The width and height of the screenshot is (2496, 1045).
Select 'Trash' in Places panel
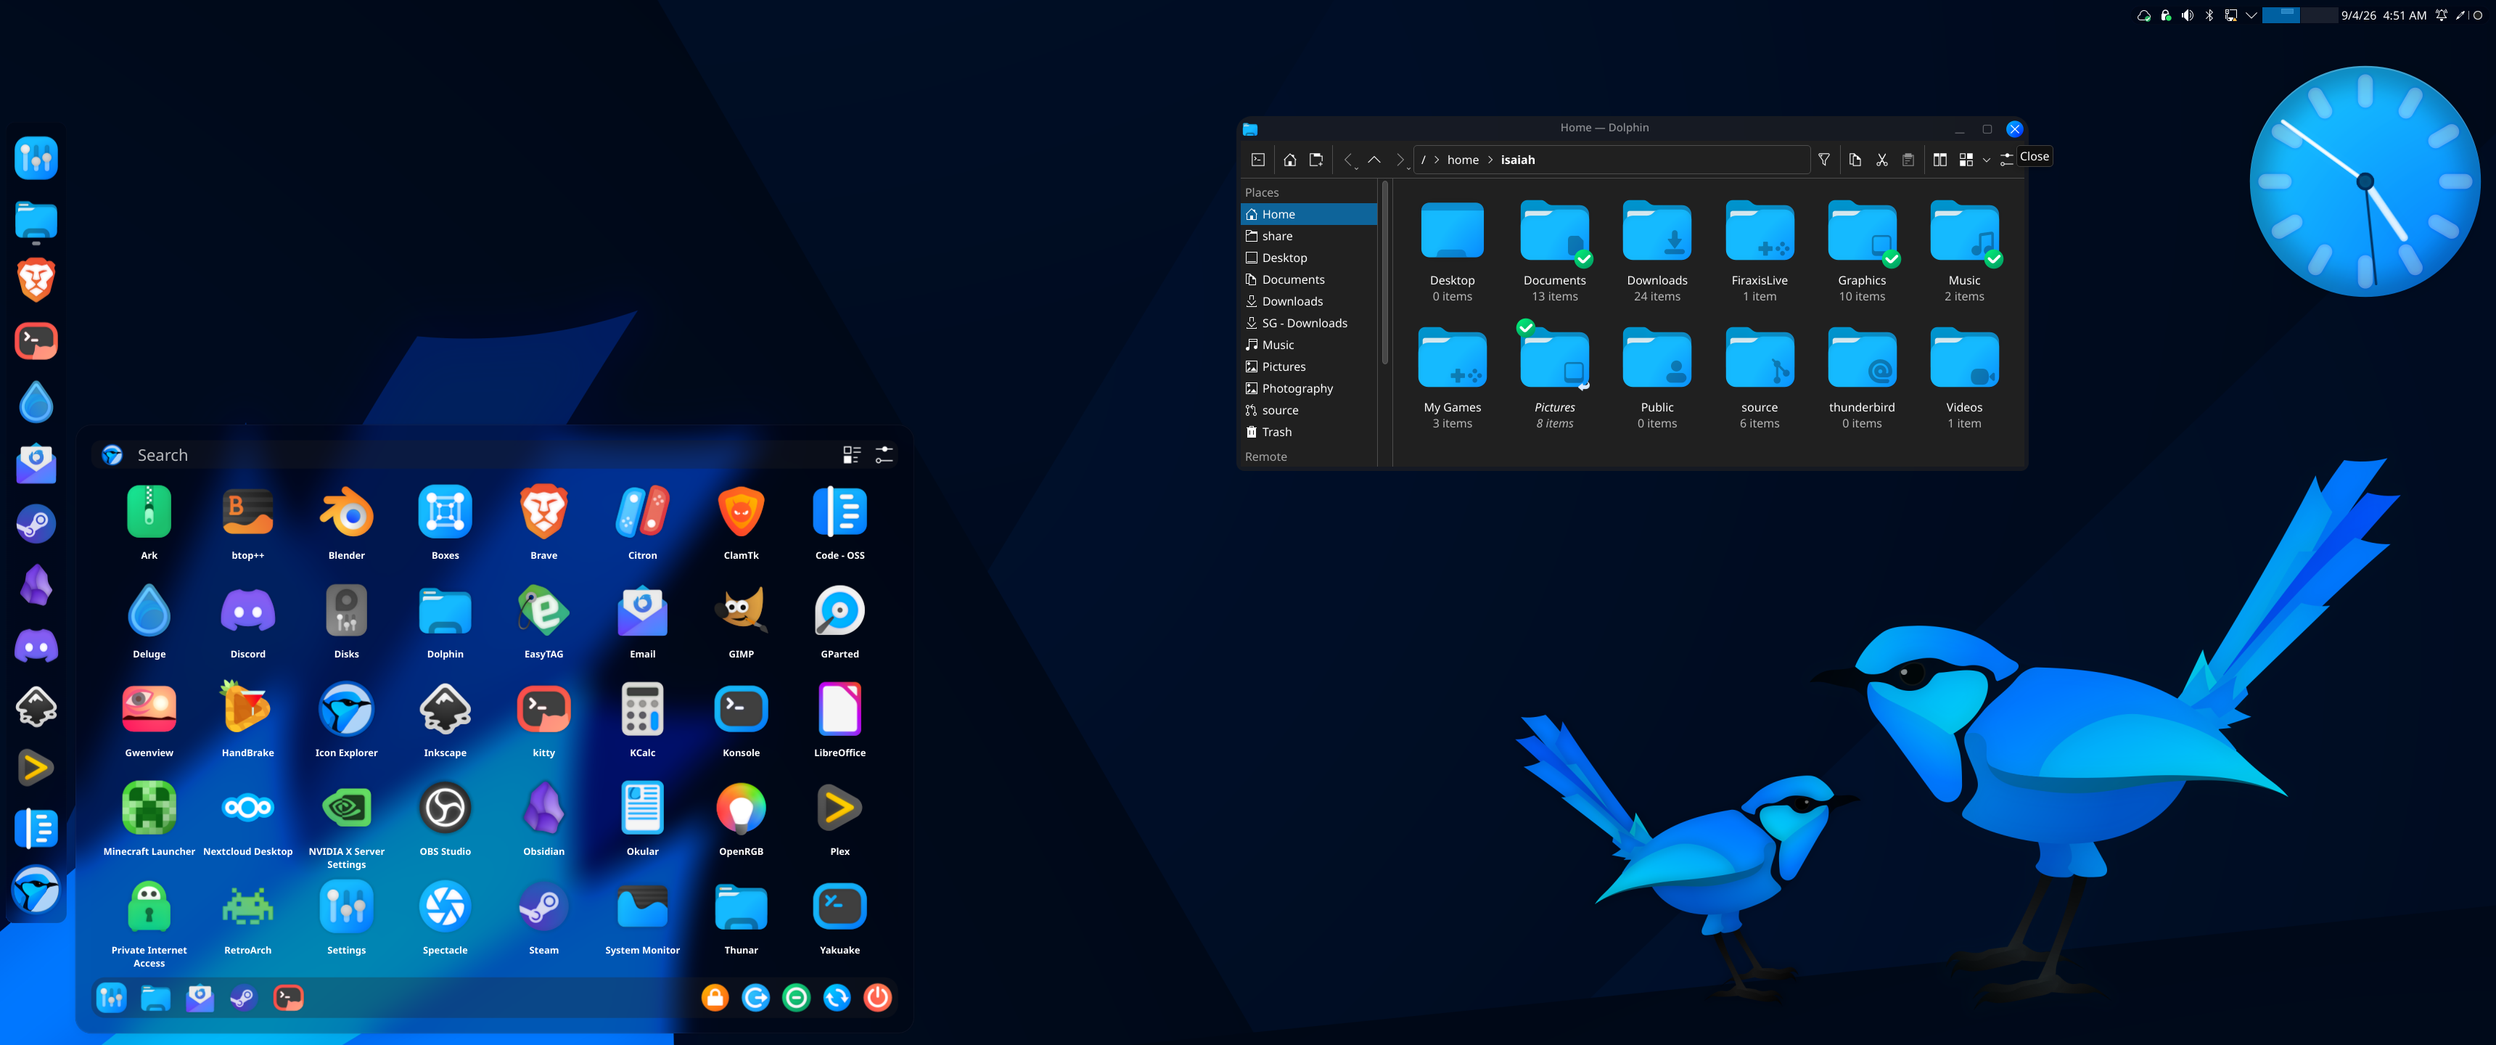[1308, 433]
